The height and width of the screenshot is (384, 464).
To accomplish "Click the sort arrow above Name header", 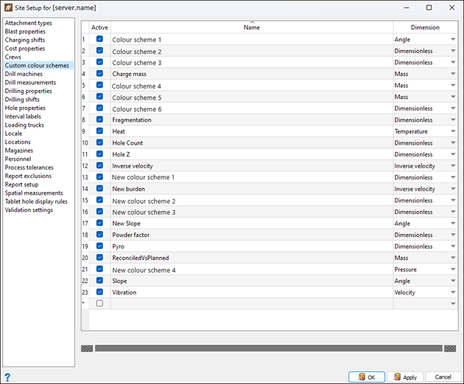I will click(251, 22).
